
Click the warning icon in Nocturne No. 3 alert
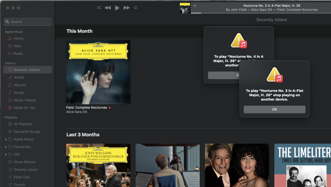tap(274, 75)
